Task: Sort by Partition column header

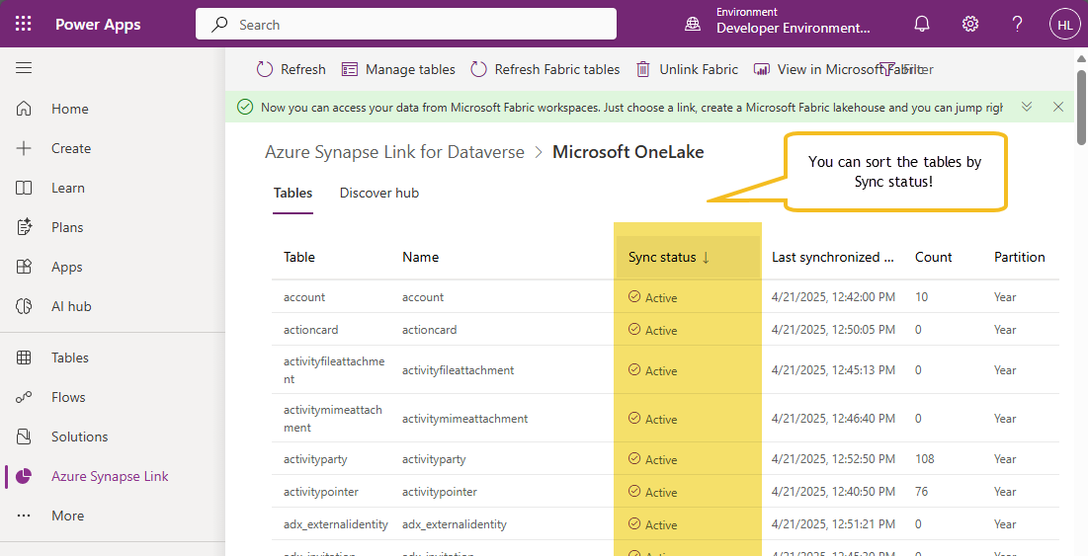Action: point(1019,257)
